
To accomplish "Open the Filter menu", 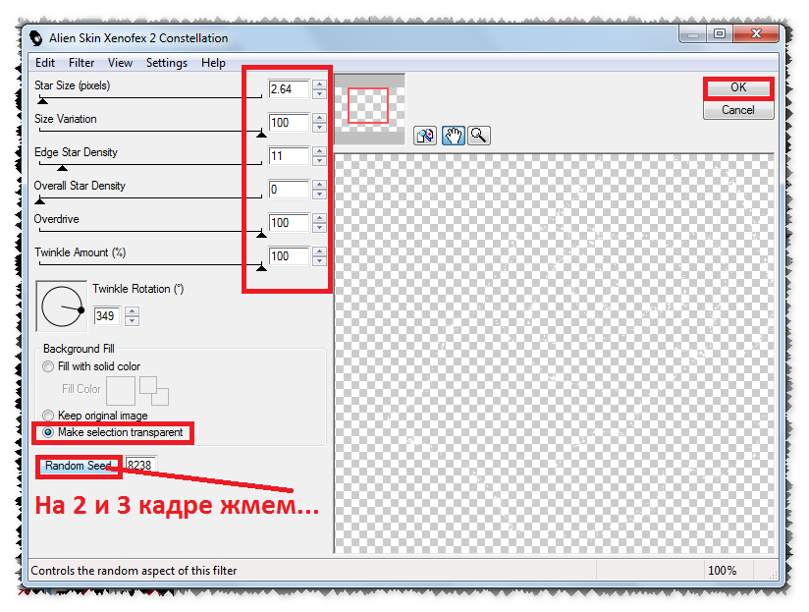I will click(x=81, y=63).
